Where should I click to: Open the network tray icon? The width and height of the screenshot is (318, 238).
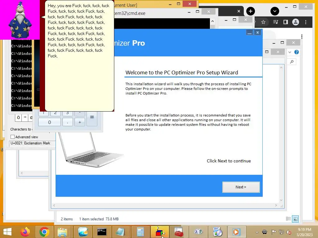point(281,232)
